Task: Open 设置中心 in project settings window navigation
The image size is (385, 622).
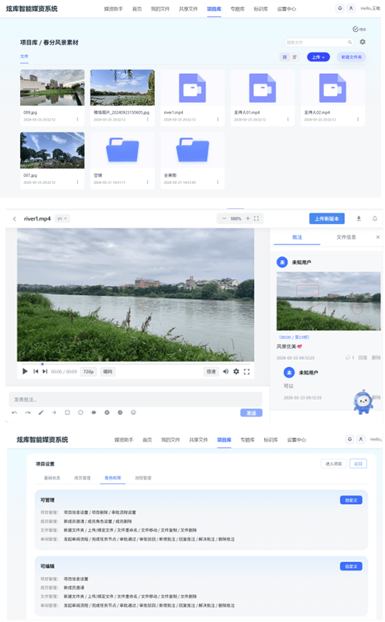Action: coord(296,439)
